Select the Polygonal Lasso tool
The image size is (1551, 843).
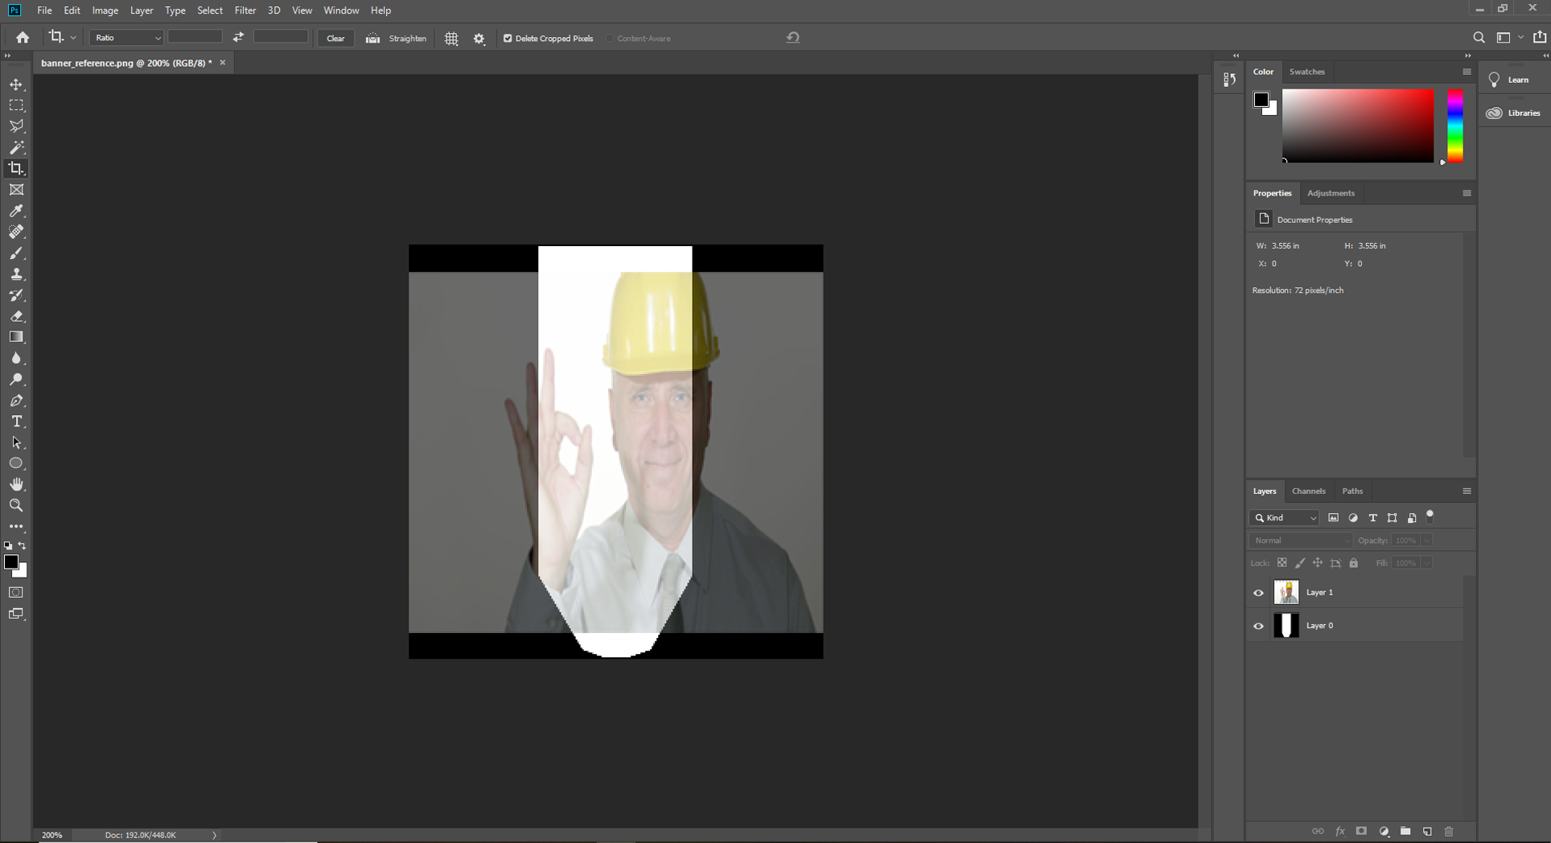click(16, 126)
